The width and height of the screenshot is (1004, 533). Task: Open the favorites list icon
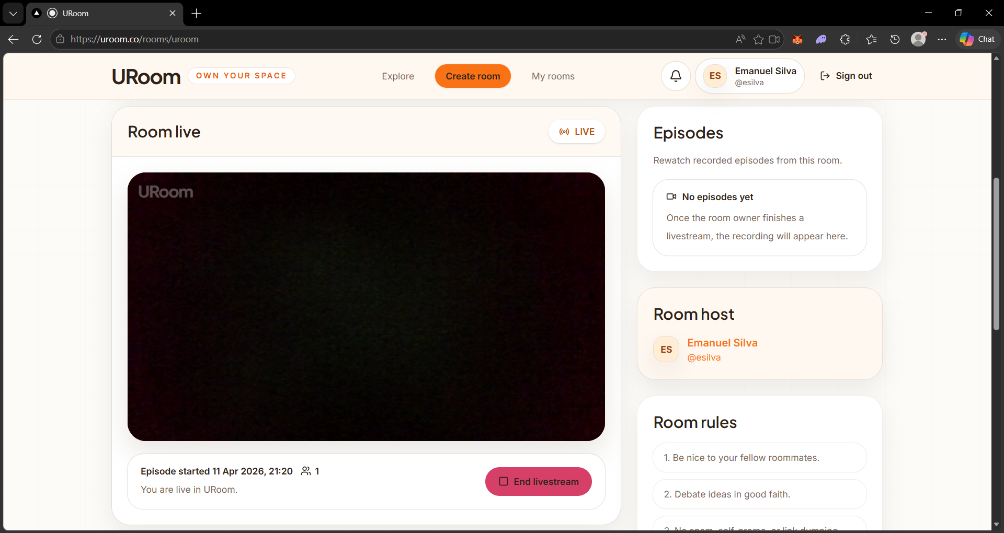pyautogui.click(x=872, y=39)
